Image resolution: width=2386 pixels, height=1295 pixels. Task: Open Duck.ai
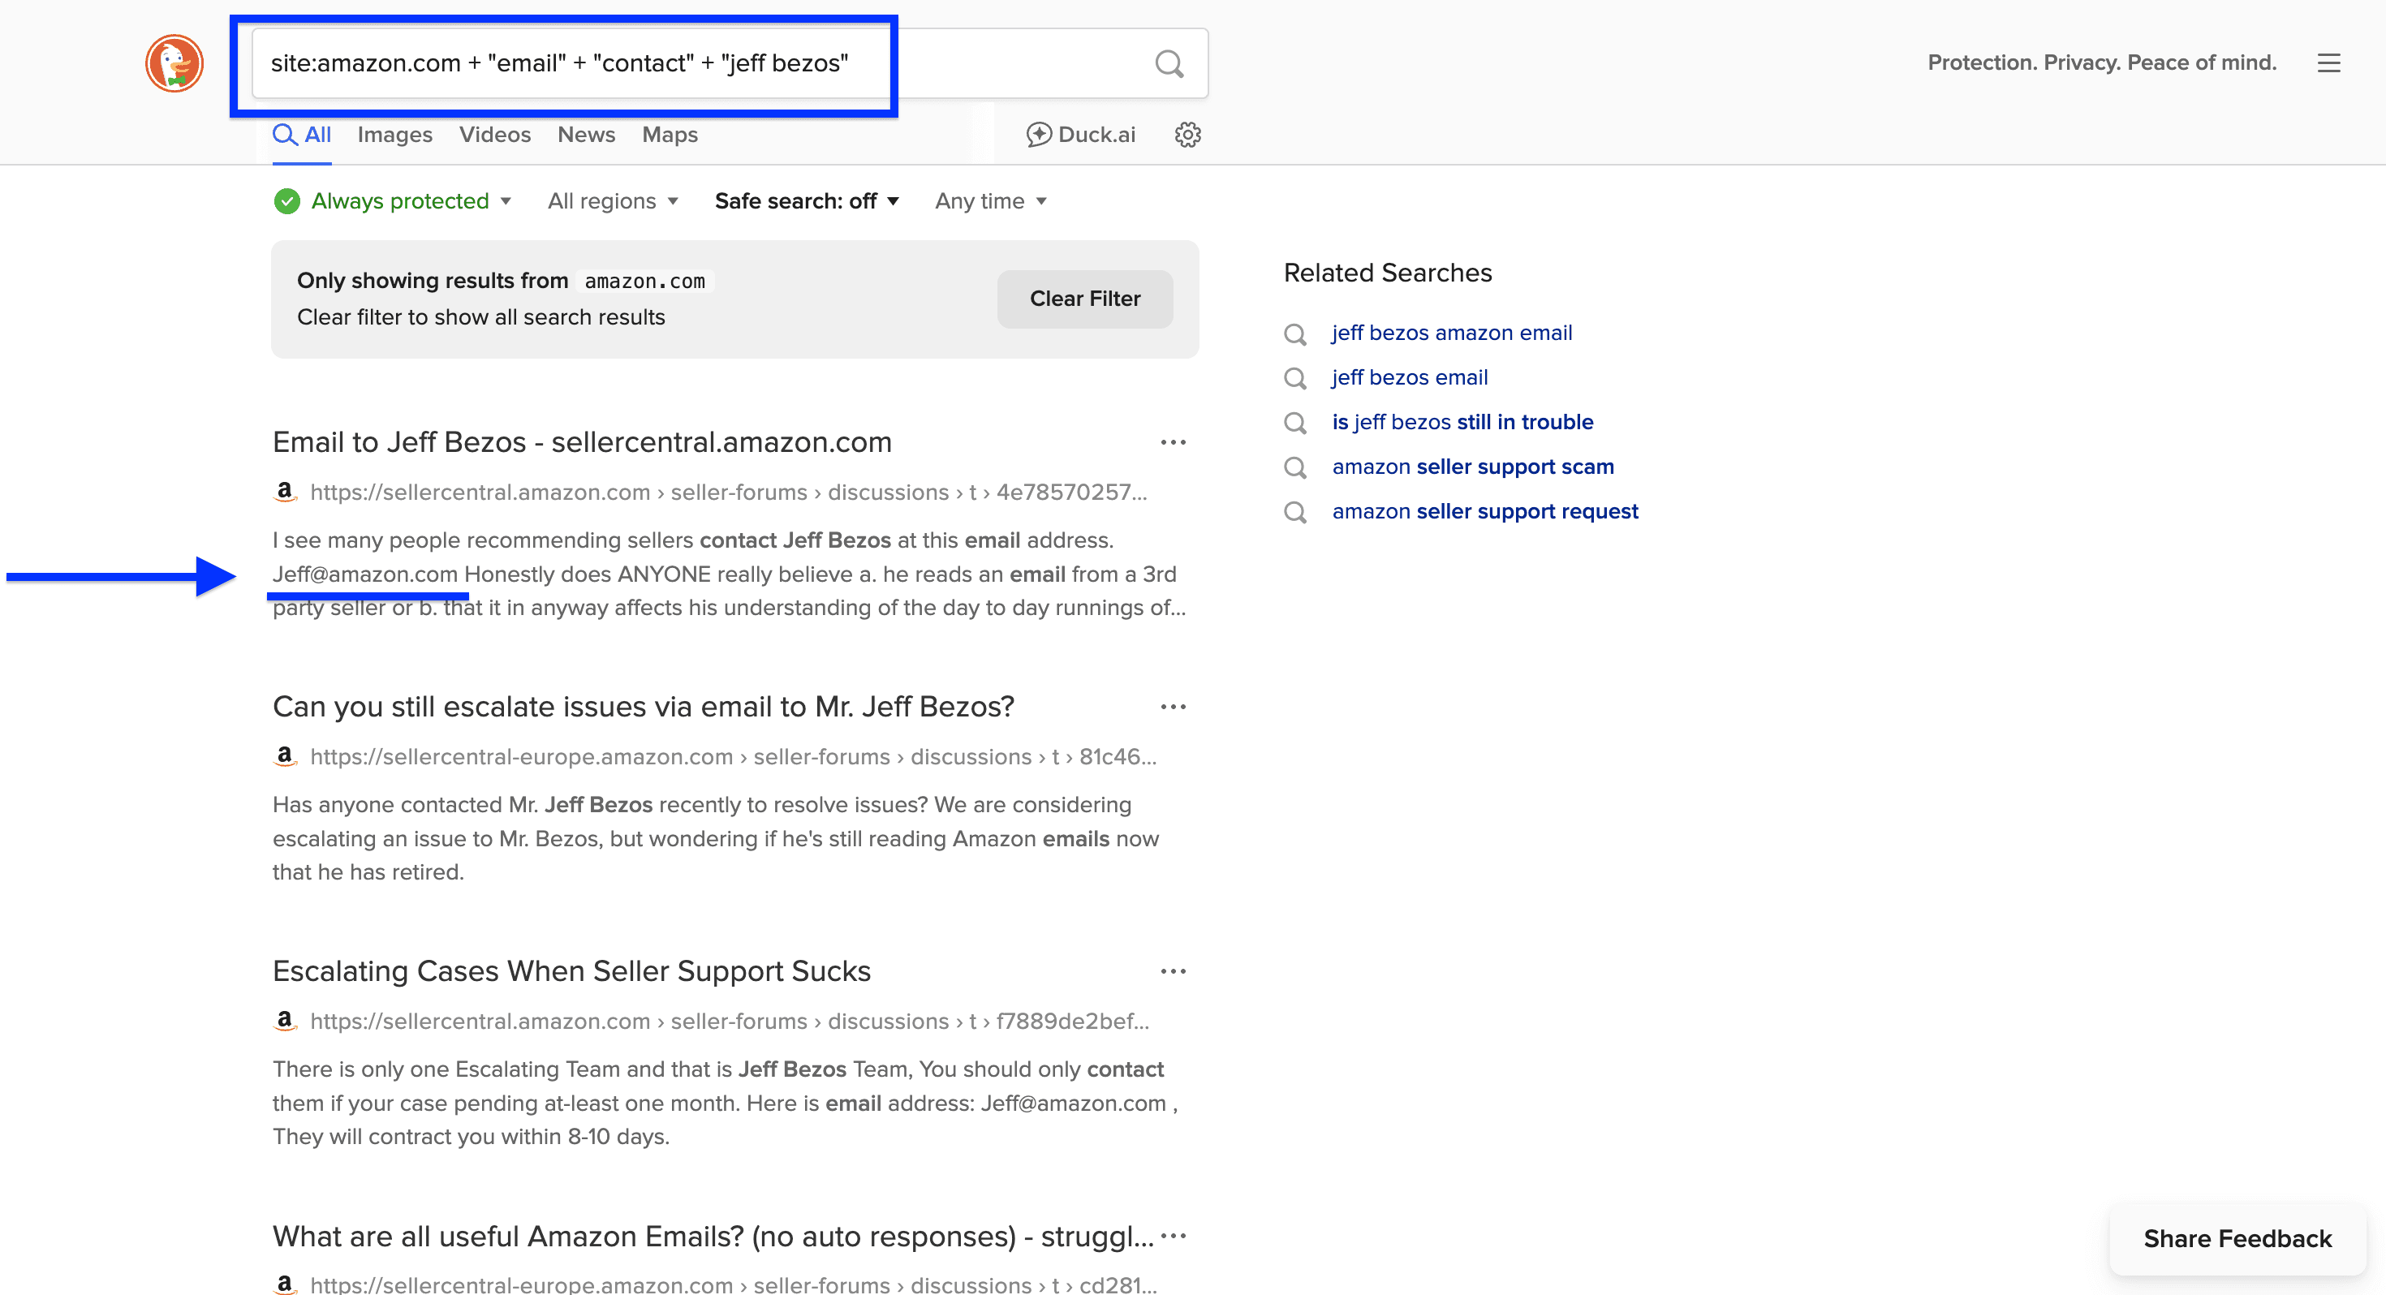click(1080, 135)
